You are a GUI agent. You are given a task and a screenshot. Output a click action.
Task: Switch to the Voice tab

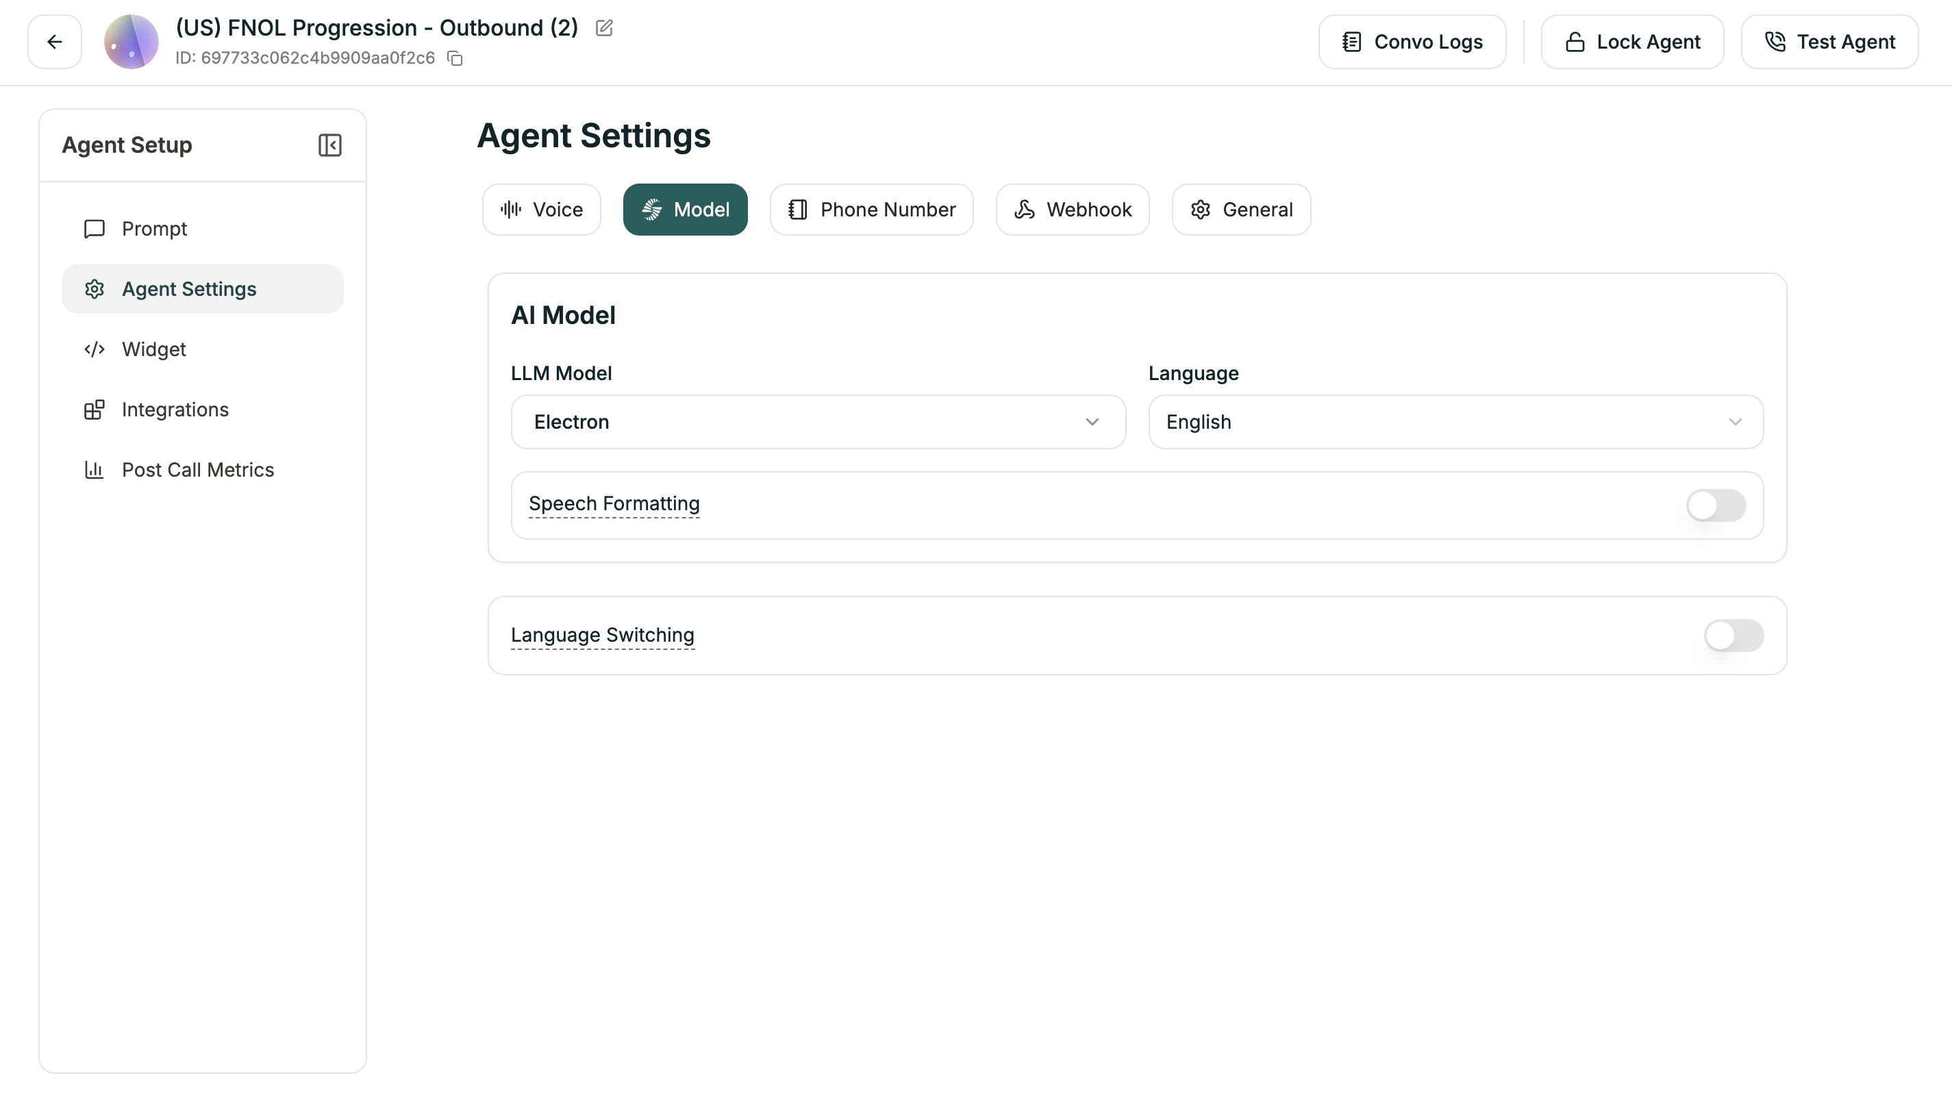pyautogui.click(x=542, y=210)
